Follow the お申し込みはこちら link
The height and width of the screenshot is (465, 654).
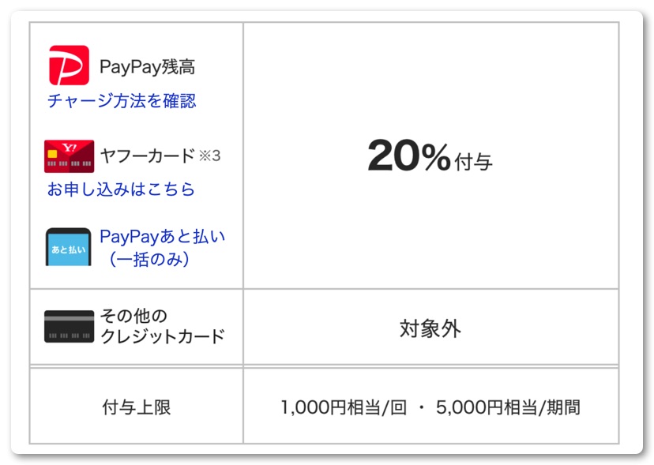pyautogui.click(x=121, y=189)
